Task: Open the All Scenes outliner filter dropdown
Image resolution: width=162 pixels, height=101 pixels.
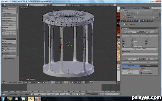Action: coord(144,8)
